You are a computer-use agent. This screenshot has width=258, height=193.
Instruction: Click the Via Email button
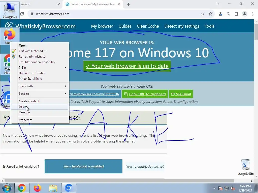pos(181,94)
